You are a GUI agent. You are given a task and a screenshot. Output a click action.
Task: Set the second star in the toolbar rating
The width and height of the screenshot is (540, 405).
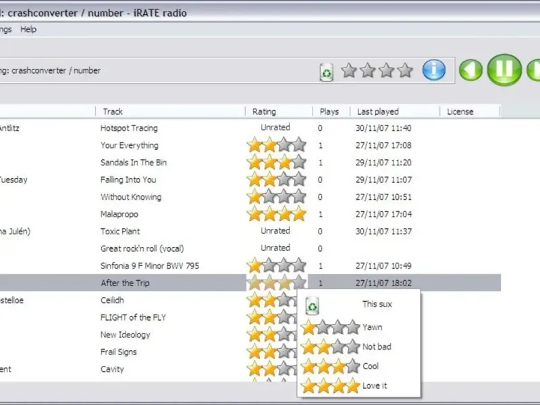(x=367, y=70)
